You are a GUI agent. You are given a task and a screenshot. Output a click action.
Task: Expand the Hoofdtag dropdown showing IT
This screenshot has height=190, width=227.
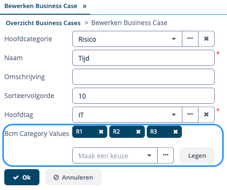click(x=127, y=115)
